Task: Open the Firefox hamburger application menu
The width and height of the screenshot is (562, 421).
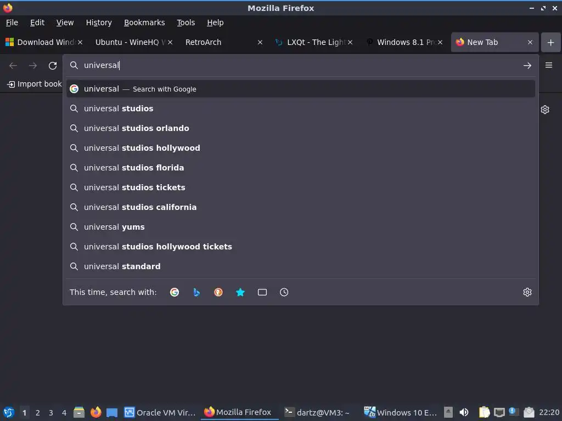Action: point(549,65)
